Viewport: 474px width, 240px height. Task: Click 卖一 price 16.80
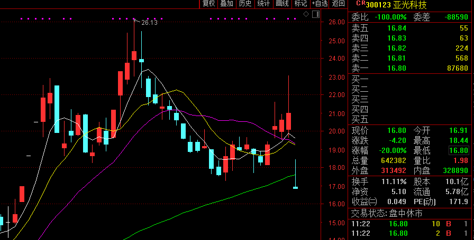[397, 68]
